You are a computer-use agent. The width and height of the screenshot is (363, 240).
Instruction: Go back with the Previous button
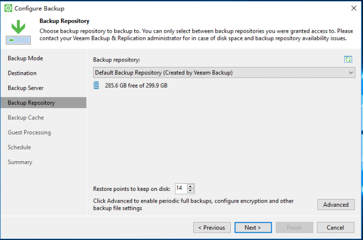[212, 228]
